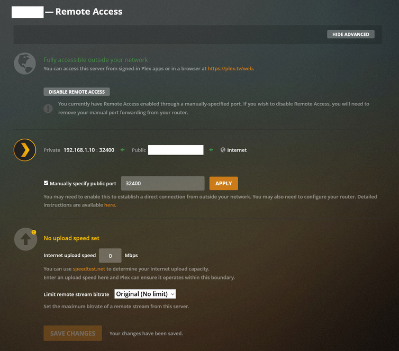
Task: Click the Hide Advanced button
Action: 351,34
